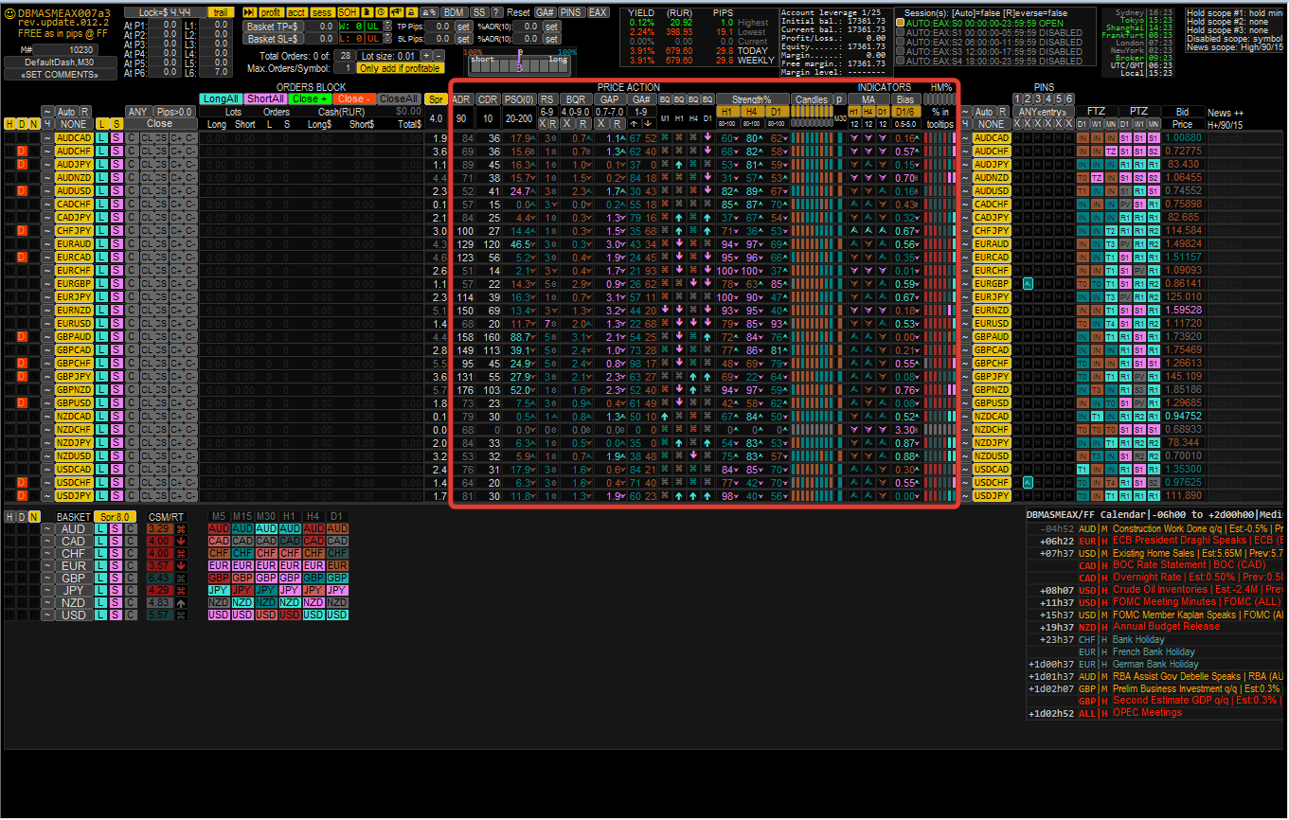Click the green Close + button
1289x820 pixels.
[x=311, y=98]
